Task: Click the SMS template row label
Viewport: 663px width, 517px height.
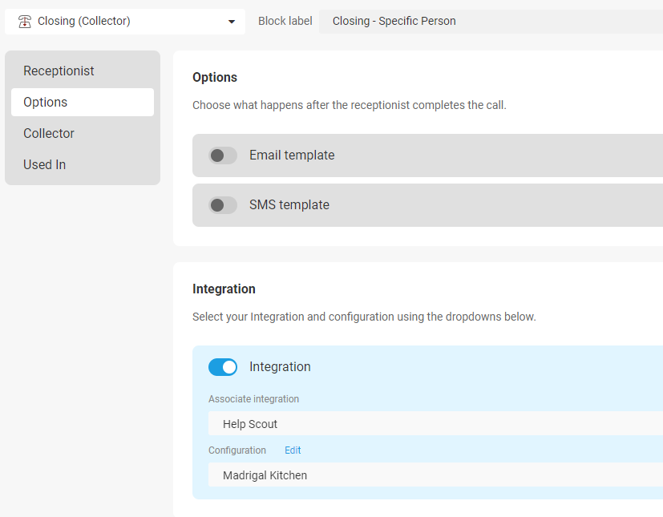Action: click(x=289, y=205)
